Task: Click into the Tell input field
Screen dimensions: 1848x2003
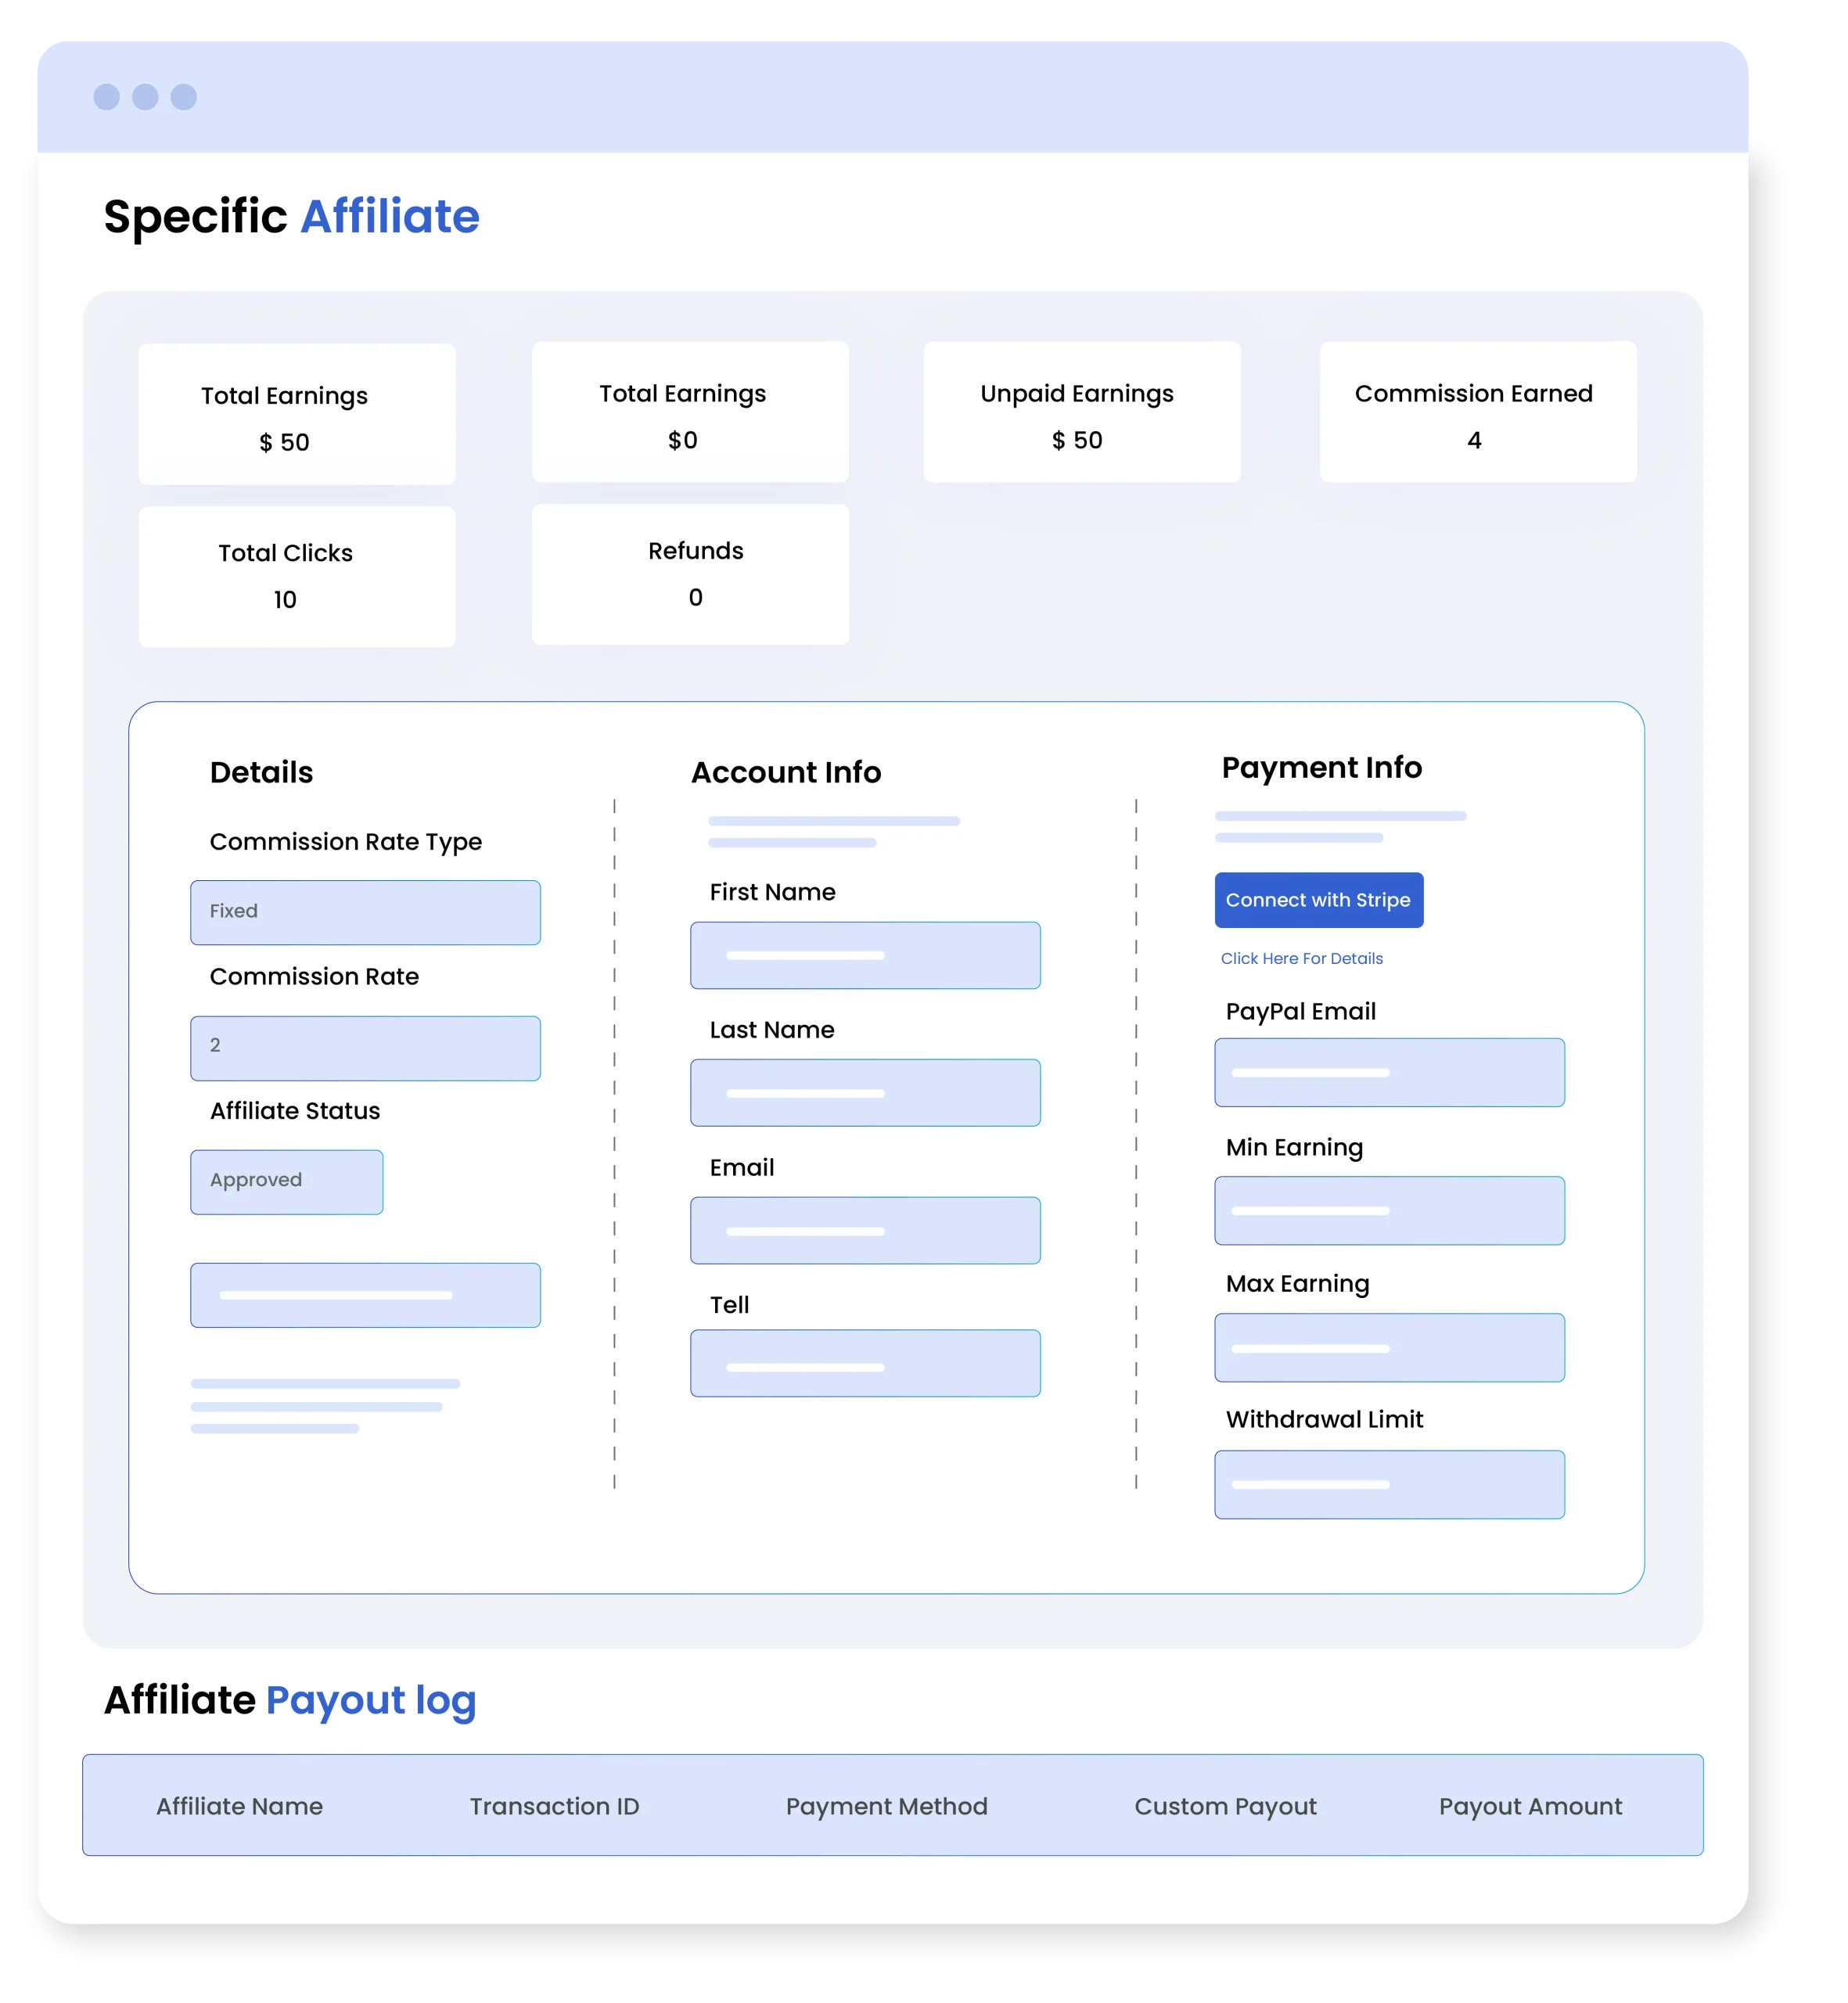Action: click(865, 1362)
